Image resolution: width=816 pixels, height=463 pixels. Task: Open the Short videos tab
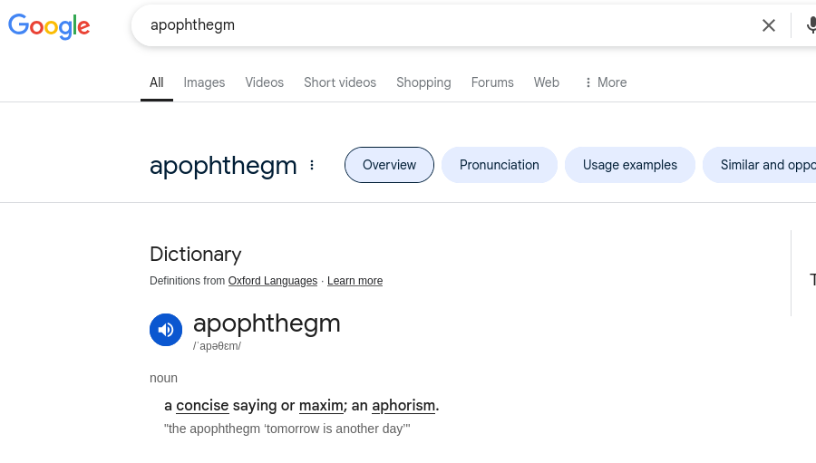click(x=340, y=82)
